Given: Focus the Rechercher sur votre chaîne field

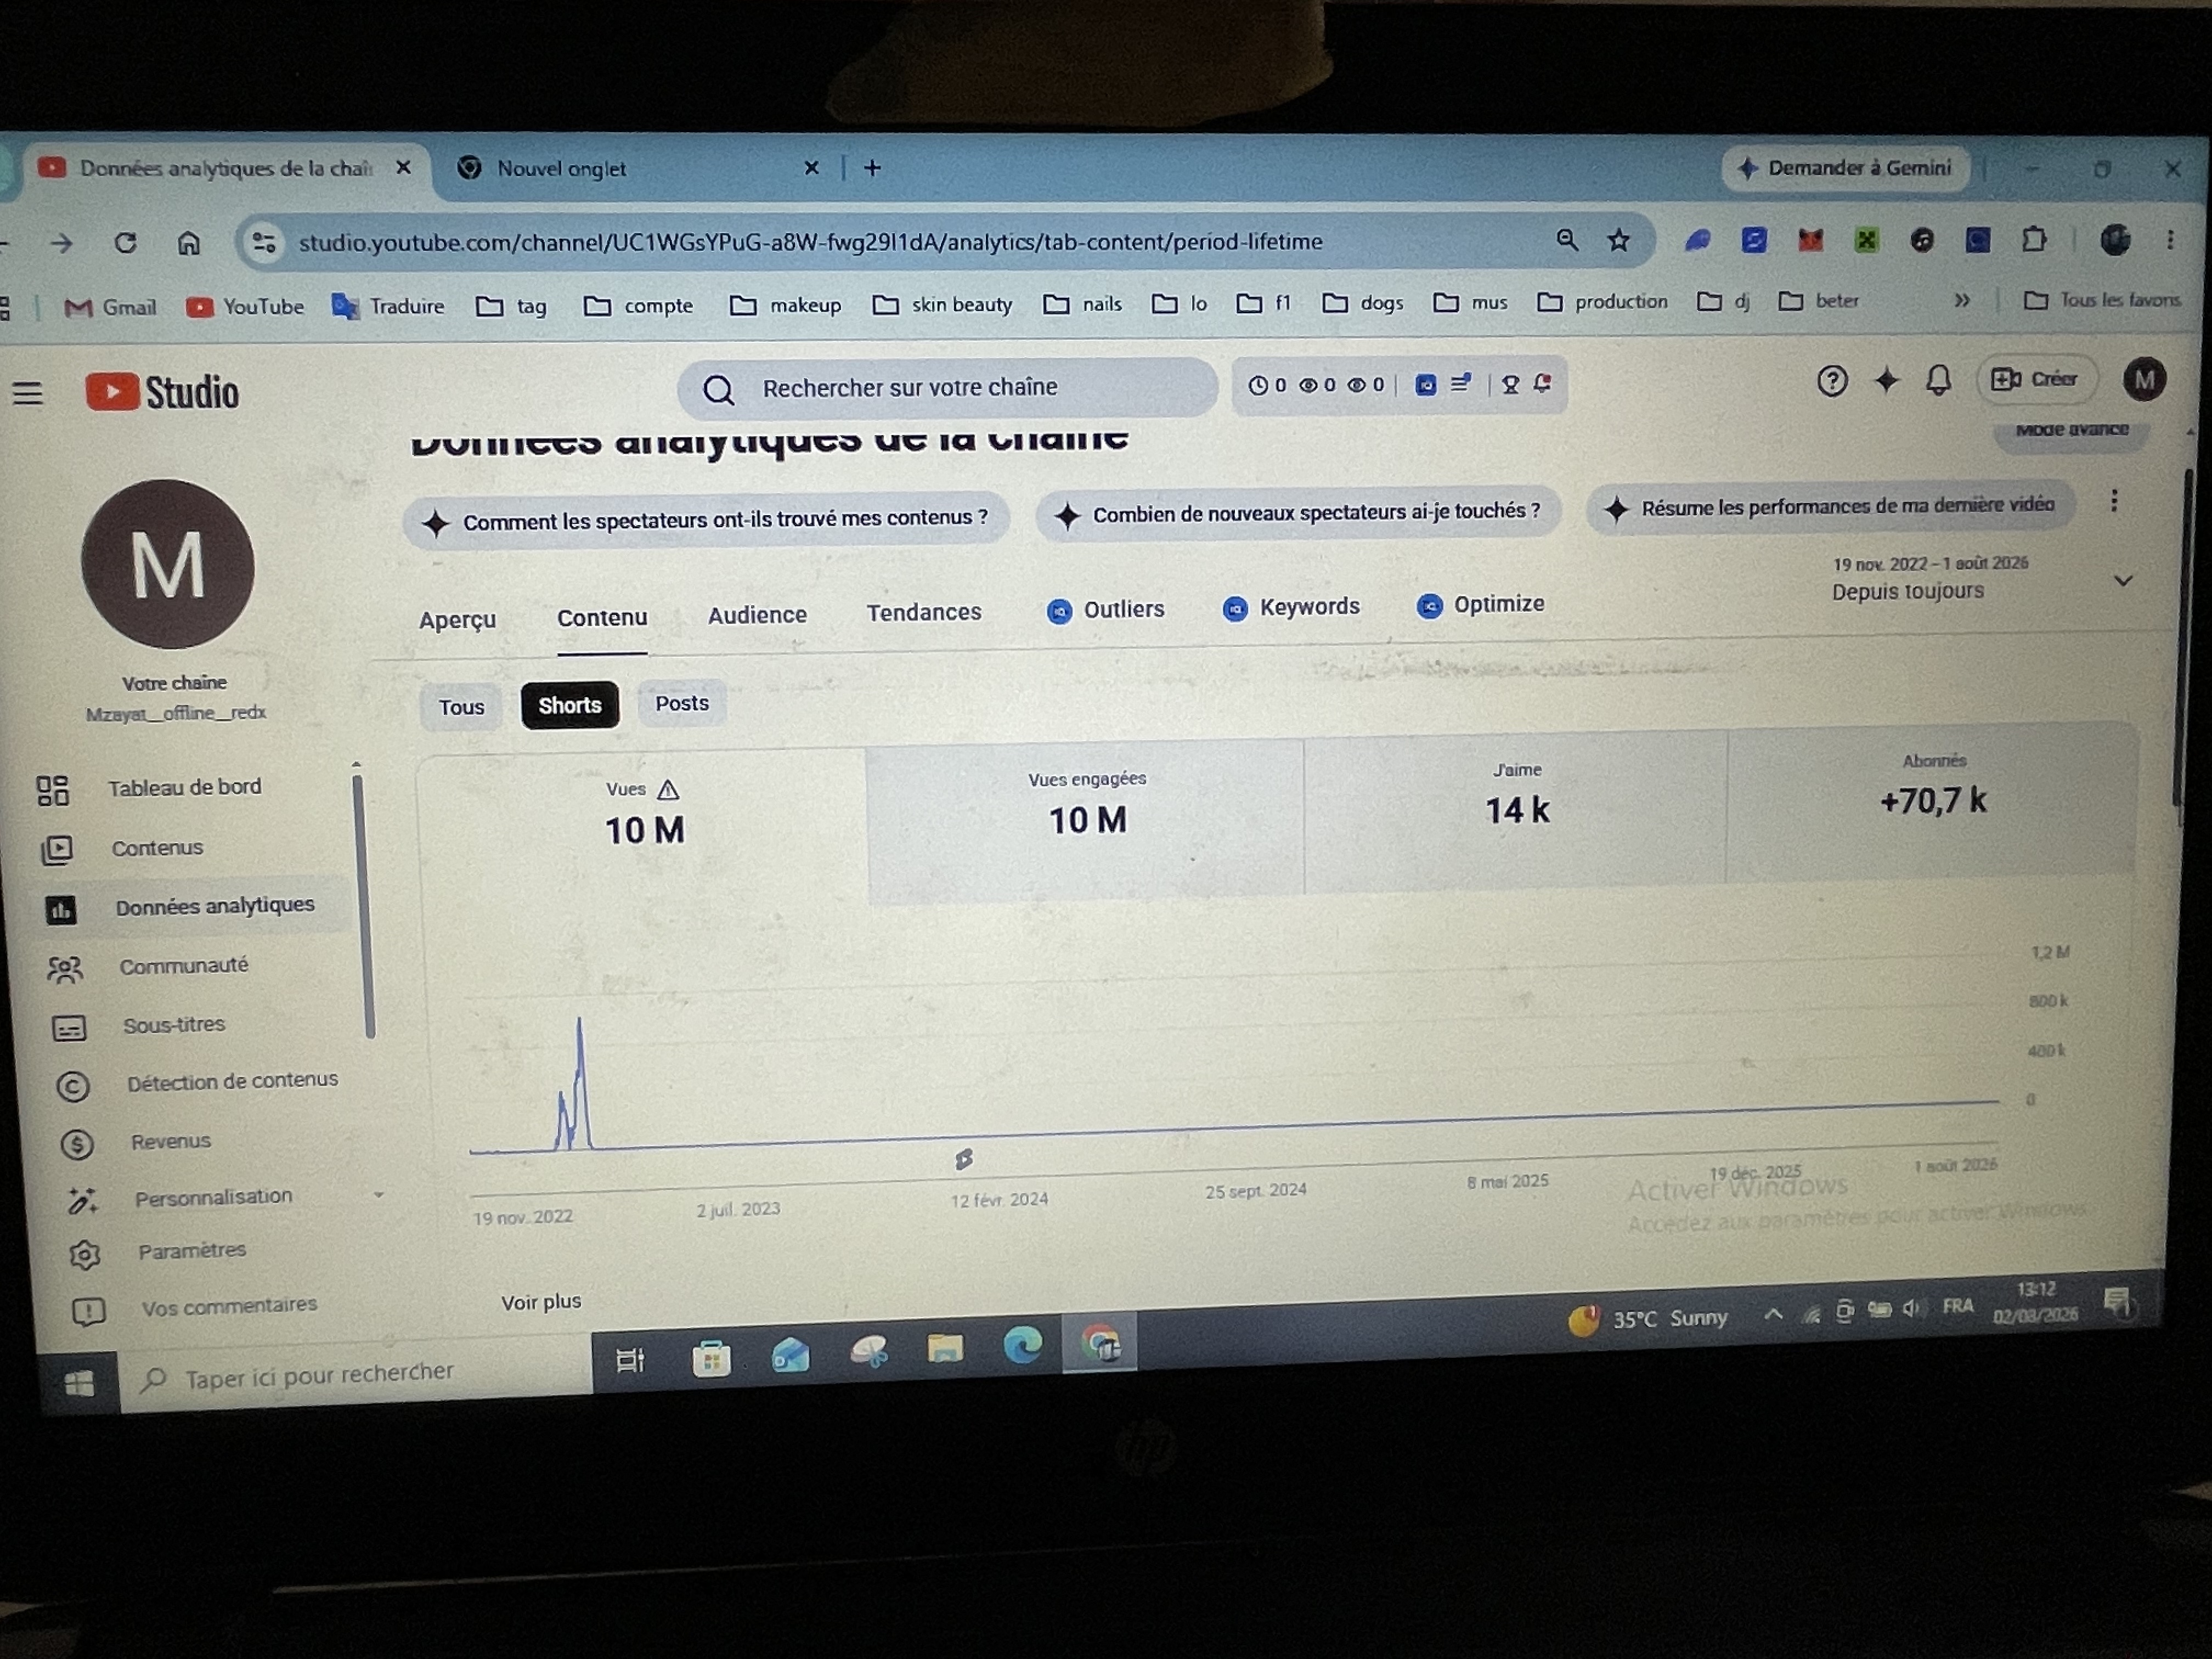Looking at the screenshot, I should (x=947, y=388).
